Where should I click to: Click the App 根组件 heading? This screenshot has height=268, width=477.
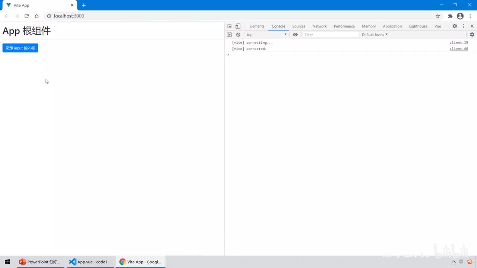click(26, 31)
